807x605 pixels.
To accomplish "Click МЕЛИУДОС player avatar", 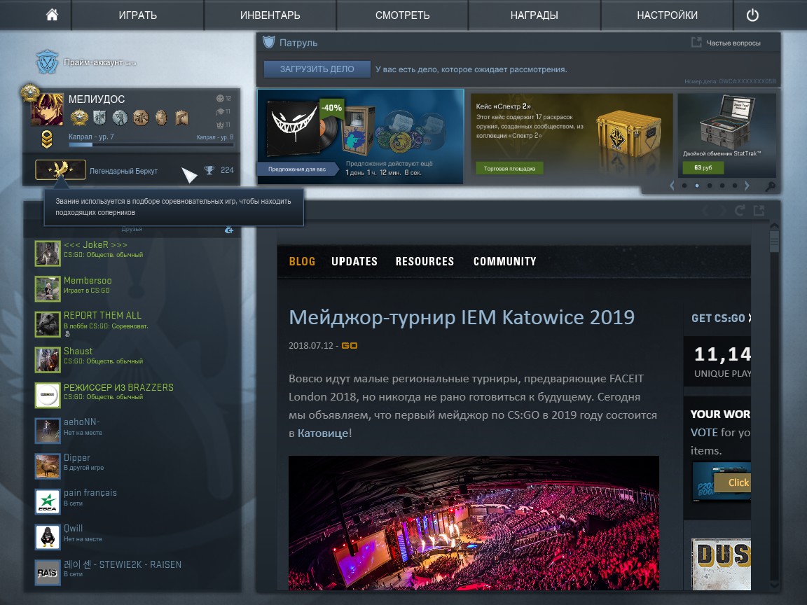I will coord(48,109).
